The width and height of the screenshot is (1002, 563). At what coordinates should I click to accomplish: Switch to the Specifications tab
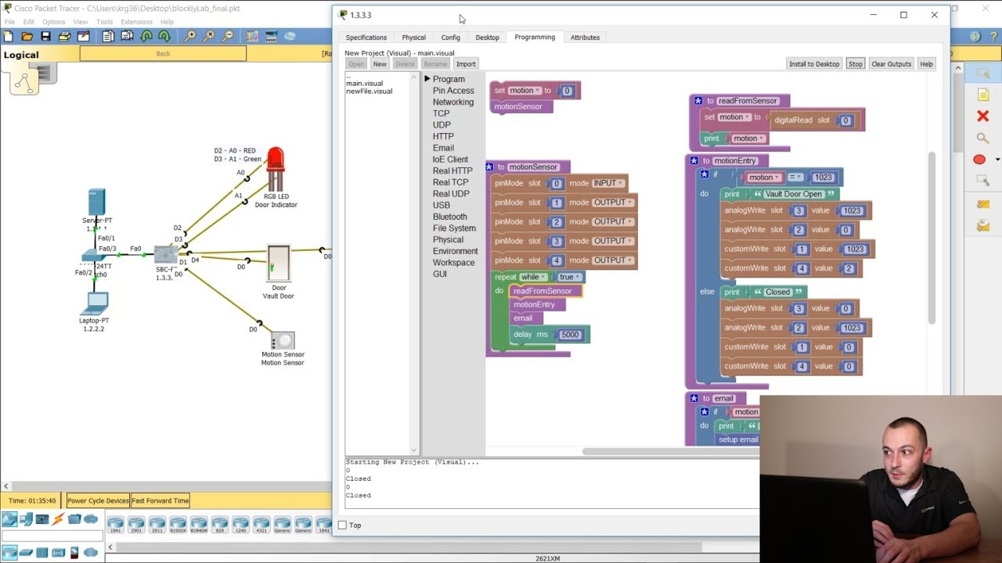pos(366,38)
